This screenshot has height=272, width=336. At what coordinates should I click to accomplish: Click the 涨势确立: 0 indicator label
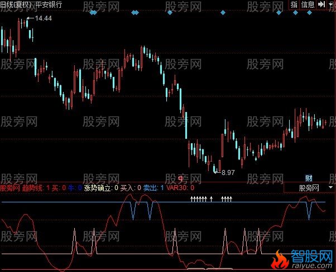101,188
